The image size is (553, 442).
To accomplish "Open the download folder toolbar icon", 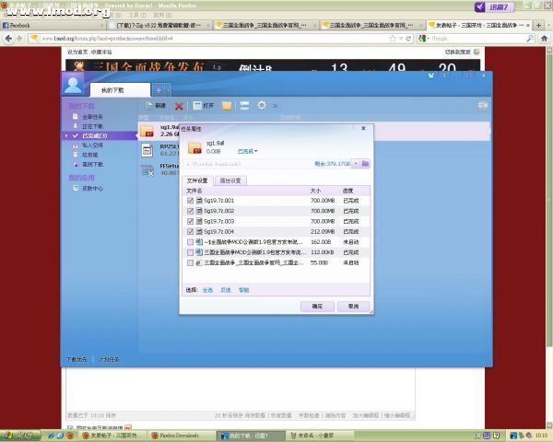I will (x=227, y=106).
